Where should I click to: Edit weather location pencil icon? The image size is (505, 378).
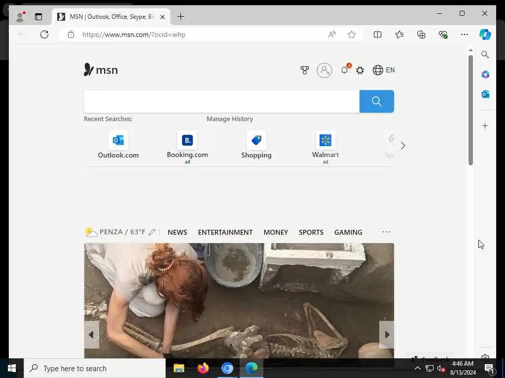[152, 232]
